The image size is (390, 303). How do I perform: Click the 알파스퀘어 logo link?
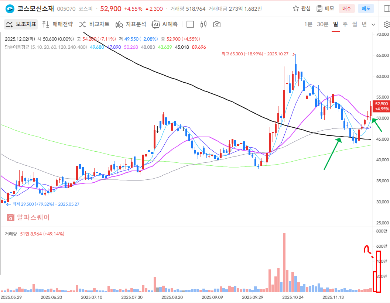(28, 217)
